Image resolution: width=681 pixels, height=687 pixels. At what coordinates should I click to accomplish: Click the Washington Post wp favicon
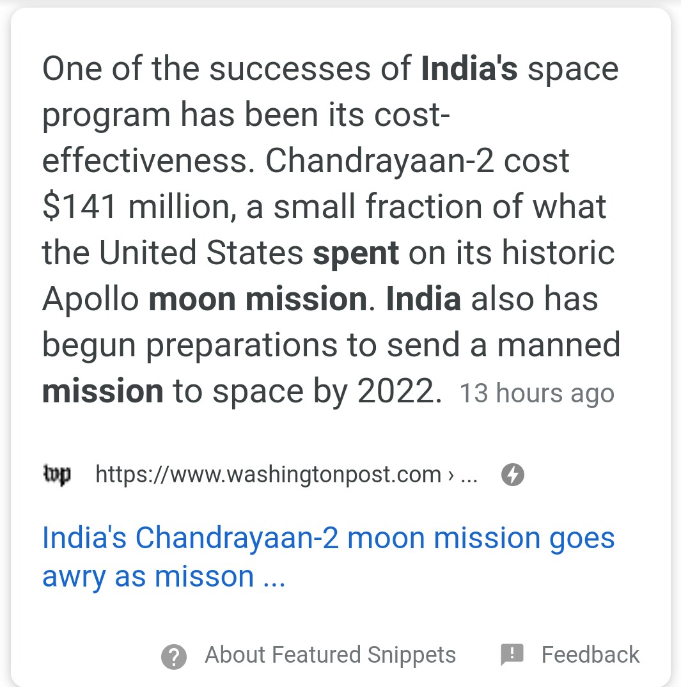pos(57,475)
